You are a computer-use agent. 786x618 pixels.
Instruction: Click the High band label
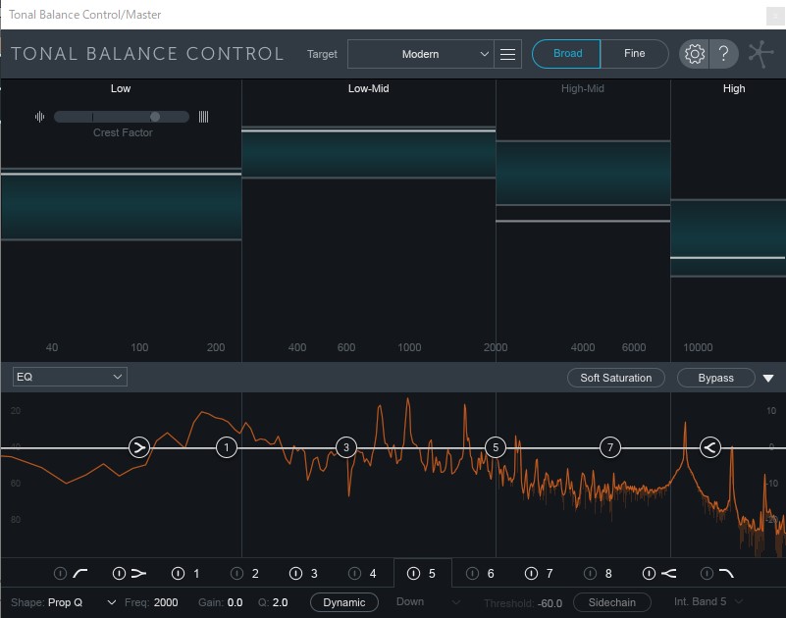(734, 88)
